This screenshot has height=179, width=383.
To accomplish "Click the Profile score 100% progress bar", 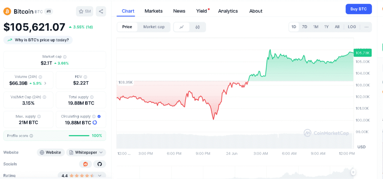I will [x=79, y=136].
